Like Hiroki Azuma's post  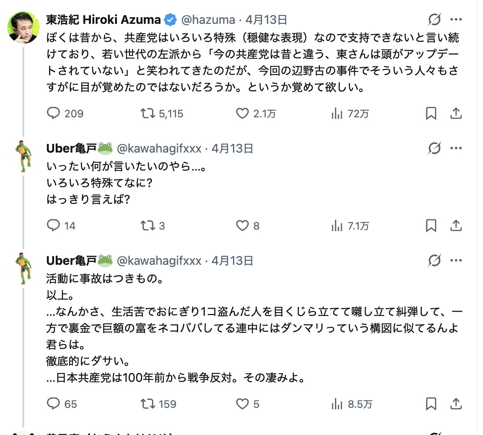pos(242,113)
